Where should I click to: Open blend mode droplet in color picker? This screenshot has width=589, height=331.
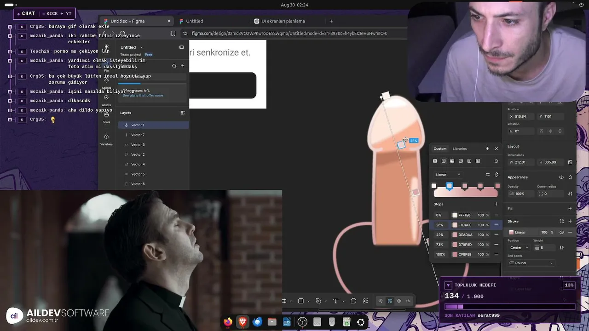point(496,161)
